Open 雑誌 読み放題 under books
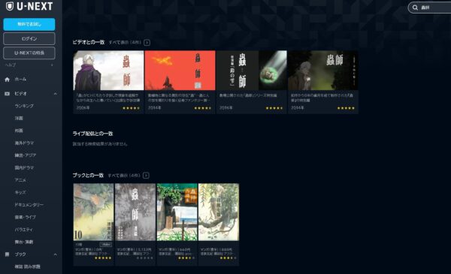 point(27,266)
